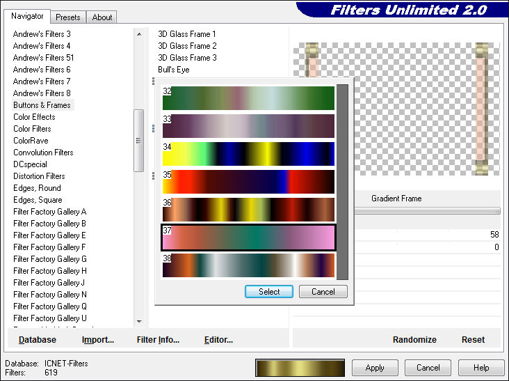Select Andrew's Filters 51 category
The height and width of the screenshot is (381, 509).
click(44, 58)
